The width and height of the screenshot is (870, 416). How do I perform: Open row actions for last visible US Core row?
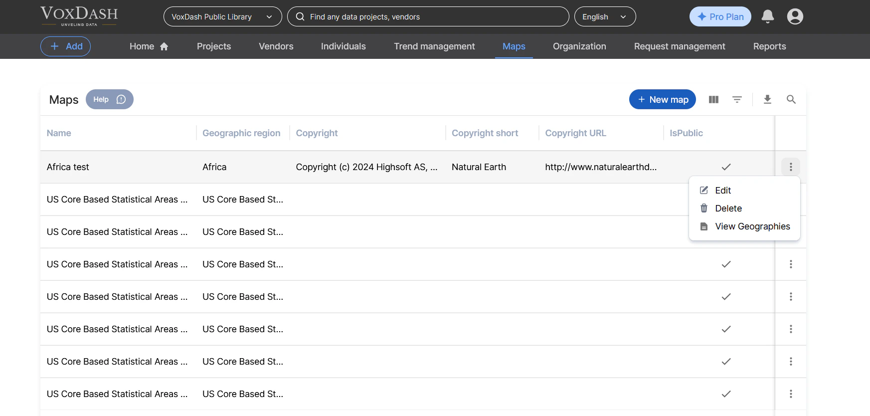(791, 394)
